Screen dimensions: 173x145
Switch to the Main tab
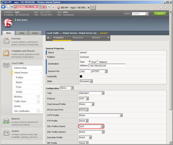tap(9, 33)
